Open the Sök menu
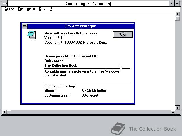 click(x=42, y=9)
